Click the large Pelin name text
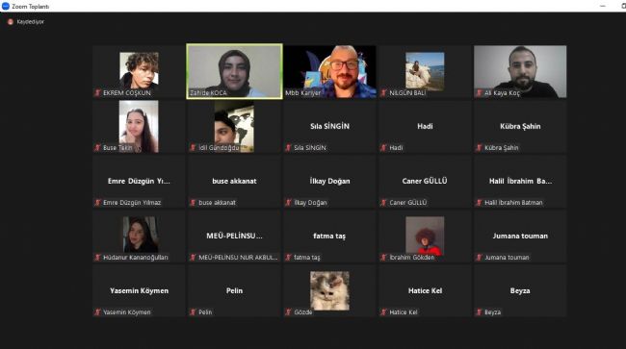Screen dimensions: 626x349 point(234,290)
